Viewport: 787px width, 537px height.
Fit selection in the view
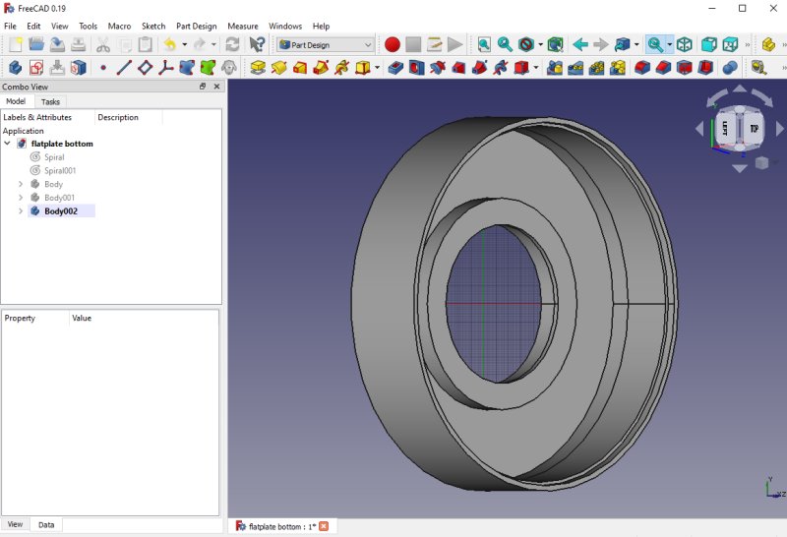505,44
